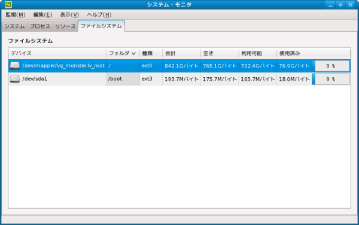
Task: Minimize the System Monitor window
Action: click(x=330, y=5)
